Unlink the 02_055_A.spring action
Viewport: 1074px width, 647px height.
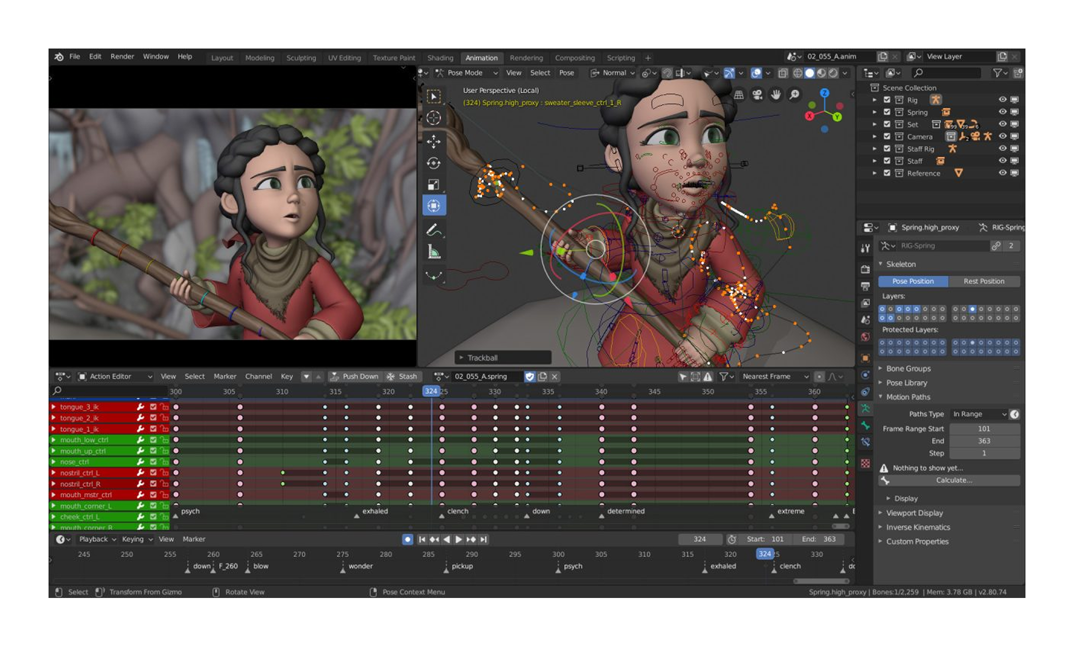pyautogui.click(x=555, y=377)
